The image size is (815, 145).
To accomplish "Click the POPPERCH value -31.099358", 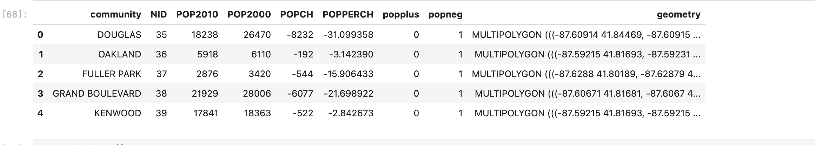I will tap(348, 35).
